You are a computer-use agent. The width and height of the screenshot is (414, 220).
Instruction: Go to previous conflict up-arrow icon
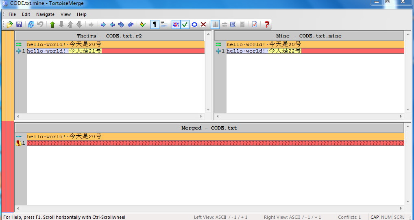(x=70, y=24)
